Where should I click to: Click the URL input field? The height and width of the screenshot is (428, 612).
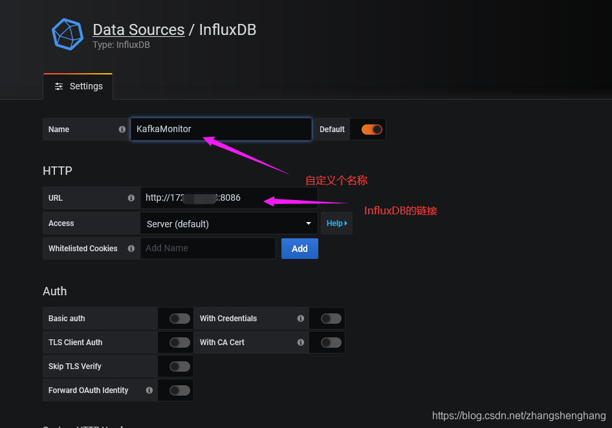[229, 197]
